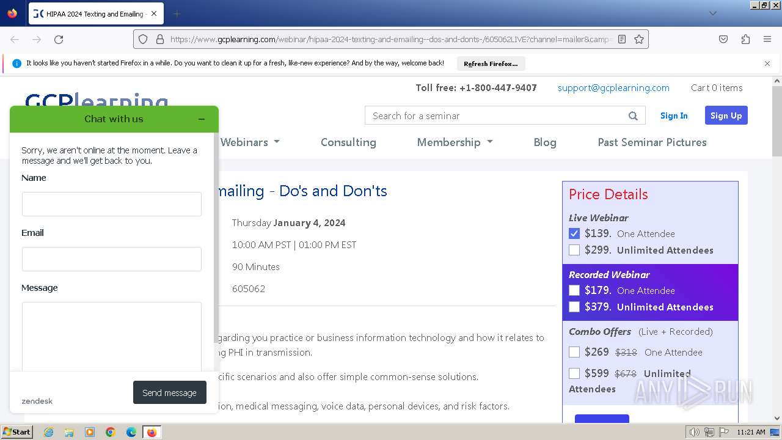Click the GCPlearning logo

pos(97,99)
